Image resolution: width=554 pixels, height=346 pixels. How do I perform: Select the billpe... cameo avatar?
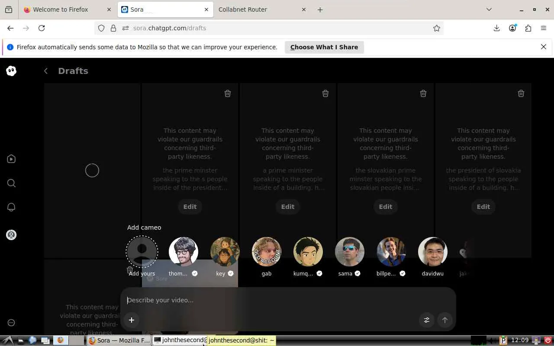click(391, 252)
